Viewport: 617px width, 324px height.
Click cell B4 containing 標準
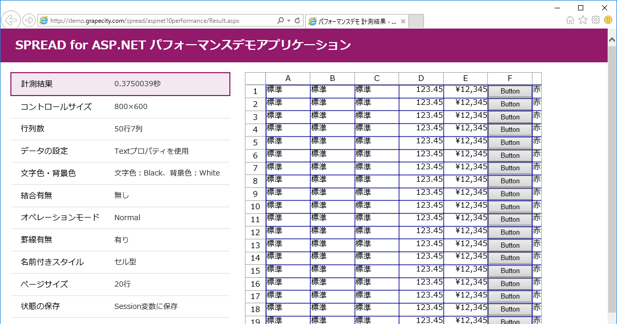point(333,130)
